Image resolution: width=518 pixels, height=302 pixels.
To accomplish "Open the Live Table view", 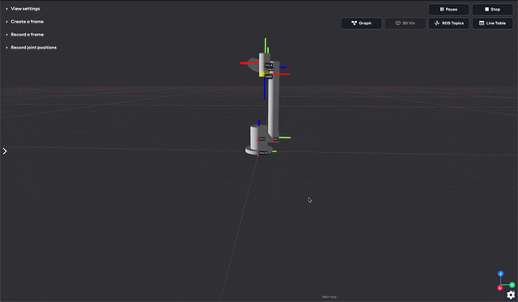I will pyautogui.click(x=492, y=23).
